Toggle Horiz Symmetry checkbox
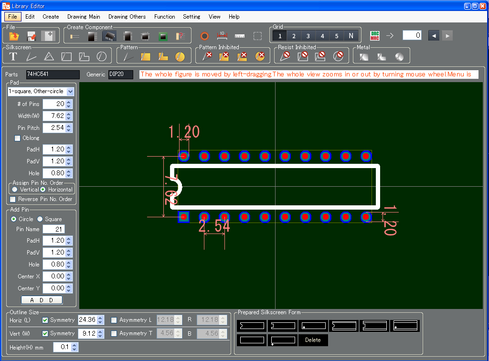Screen dimensions: 489x361 pos(45,320)
